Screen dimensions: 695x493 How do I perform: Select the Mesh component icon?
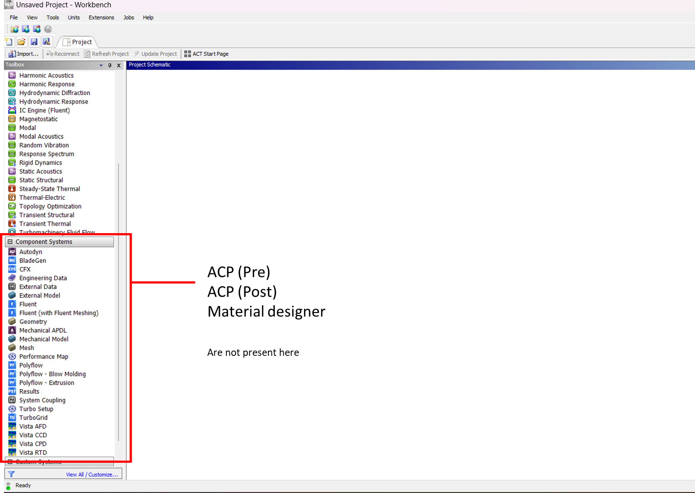coord(12,348)
